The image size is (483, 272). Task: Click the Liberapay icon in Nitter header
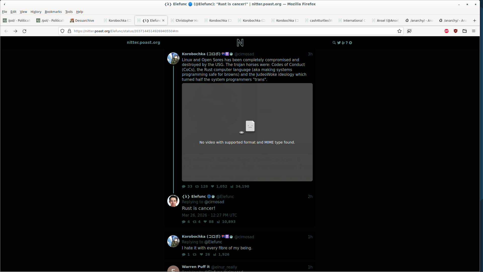coord(343,43)
